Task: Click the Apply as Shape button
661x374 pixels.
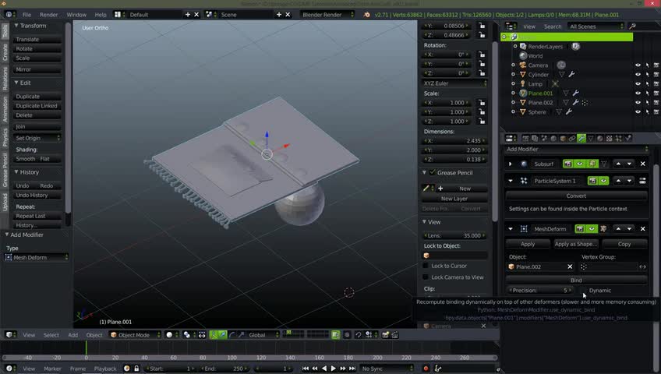Action: [575, 244]
